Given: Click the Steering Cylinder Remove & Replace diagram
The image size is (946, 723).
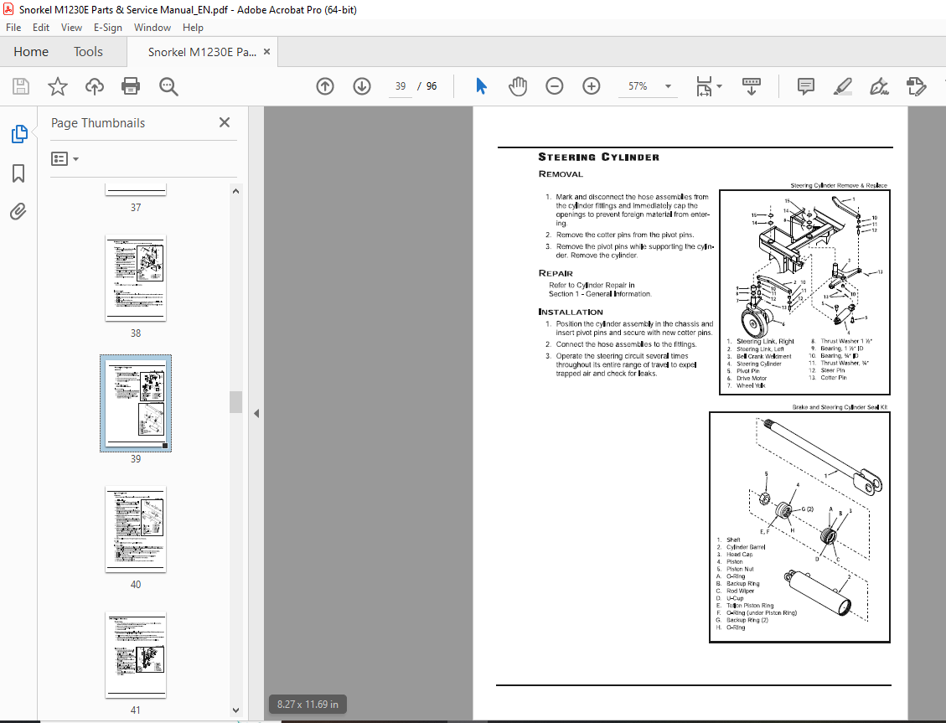Looking at the screenshot, I should [x=805, y=292].
